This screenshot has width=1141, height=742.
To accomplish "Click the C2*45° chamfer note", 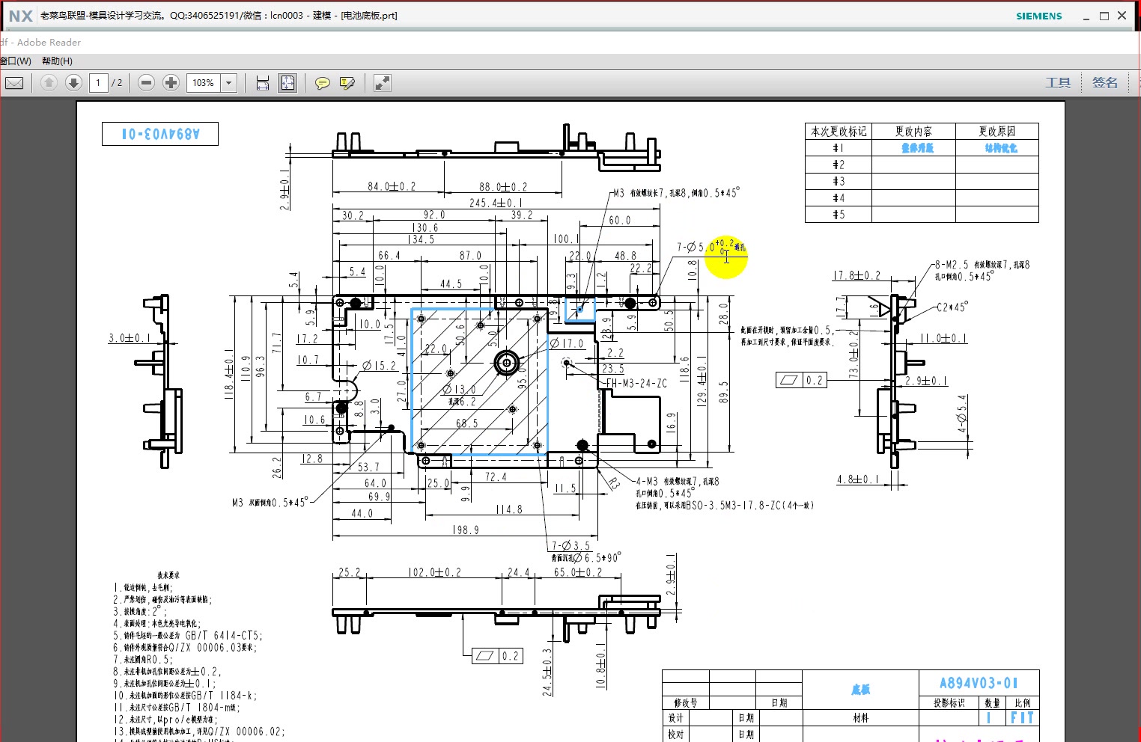I will tap(952, 307).
